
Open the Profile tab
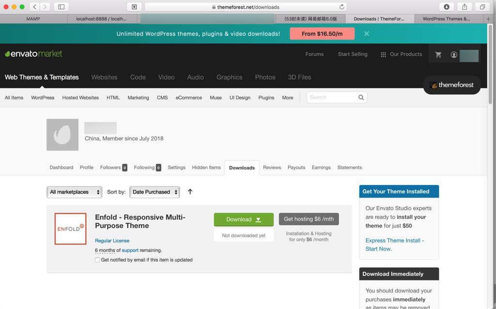click(x=86, y=167)
